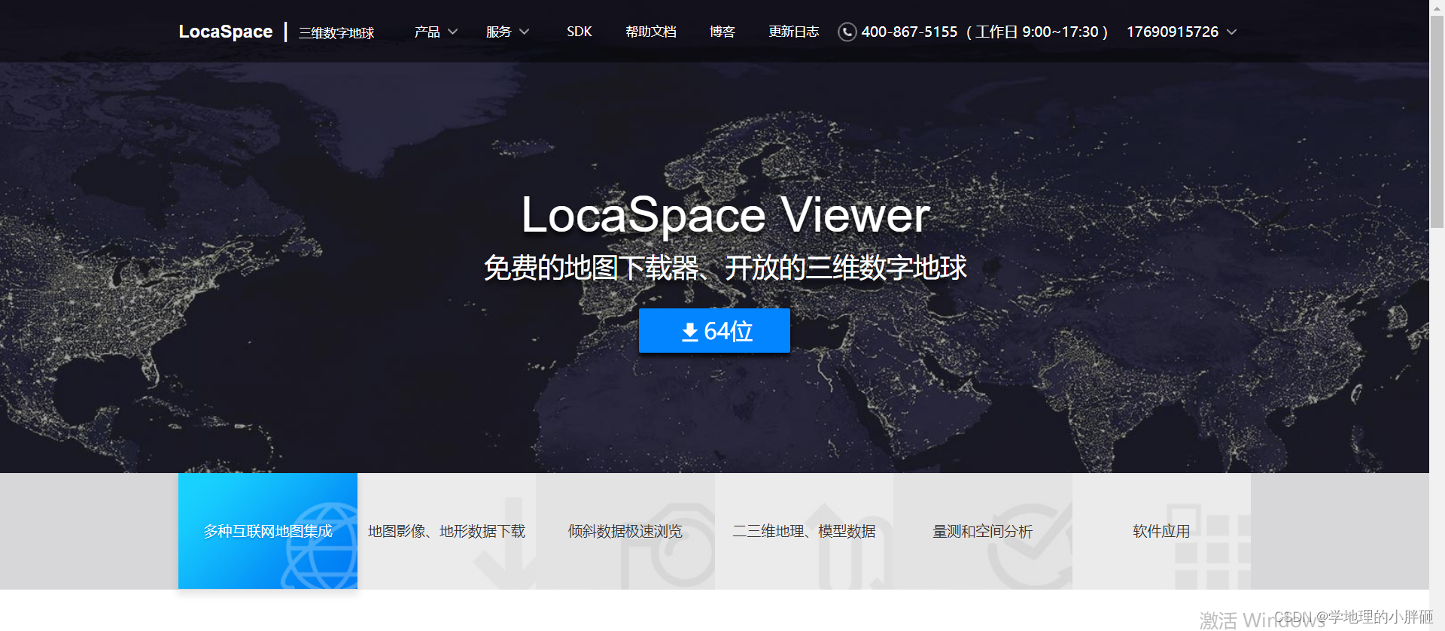Select the 多种互联网地图集成 tab

click(268, 531)
